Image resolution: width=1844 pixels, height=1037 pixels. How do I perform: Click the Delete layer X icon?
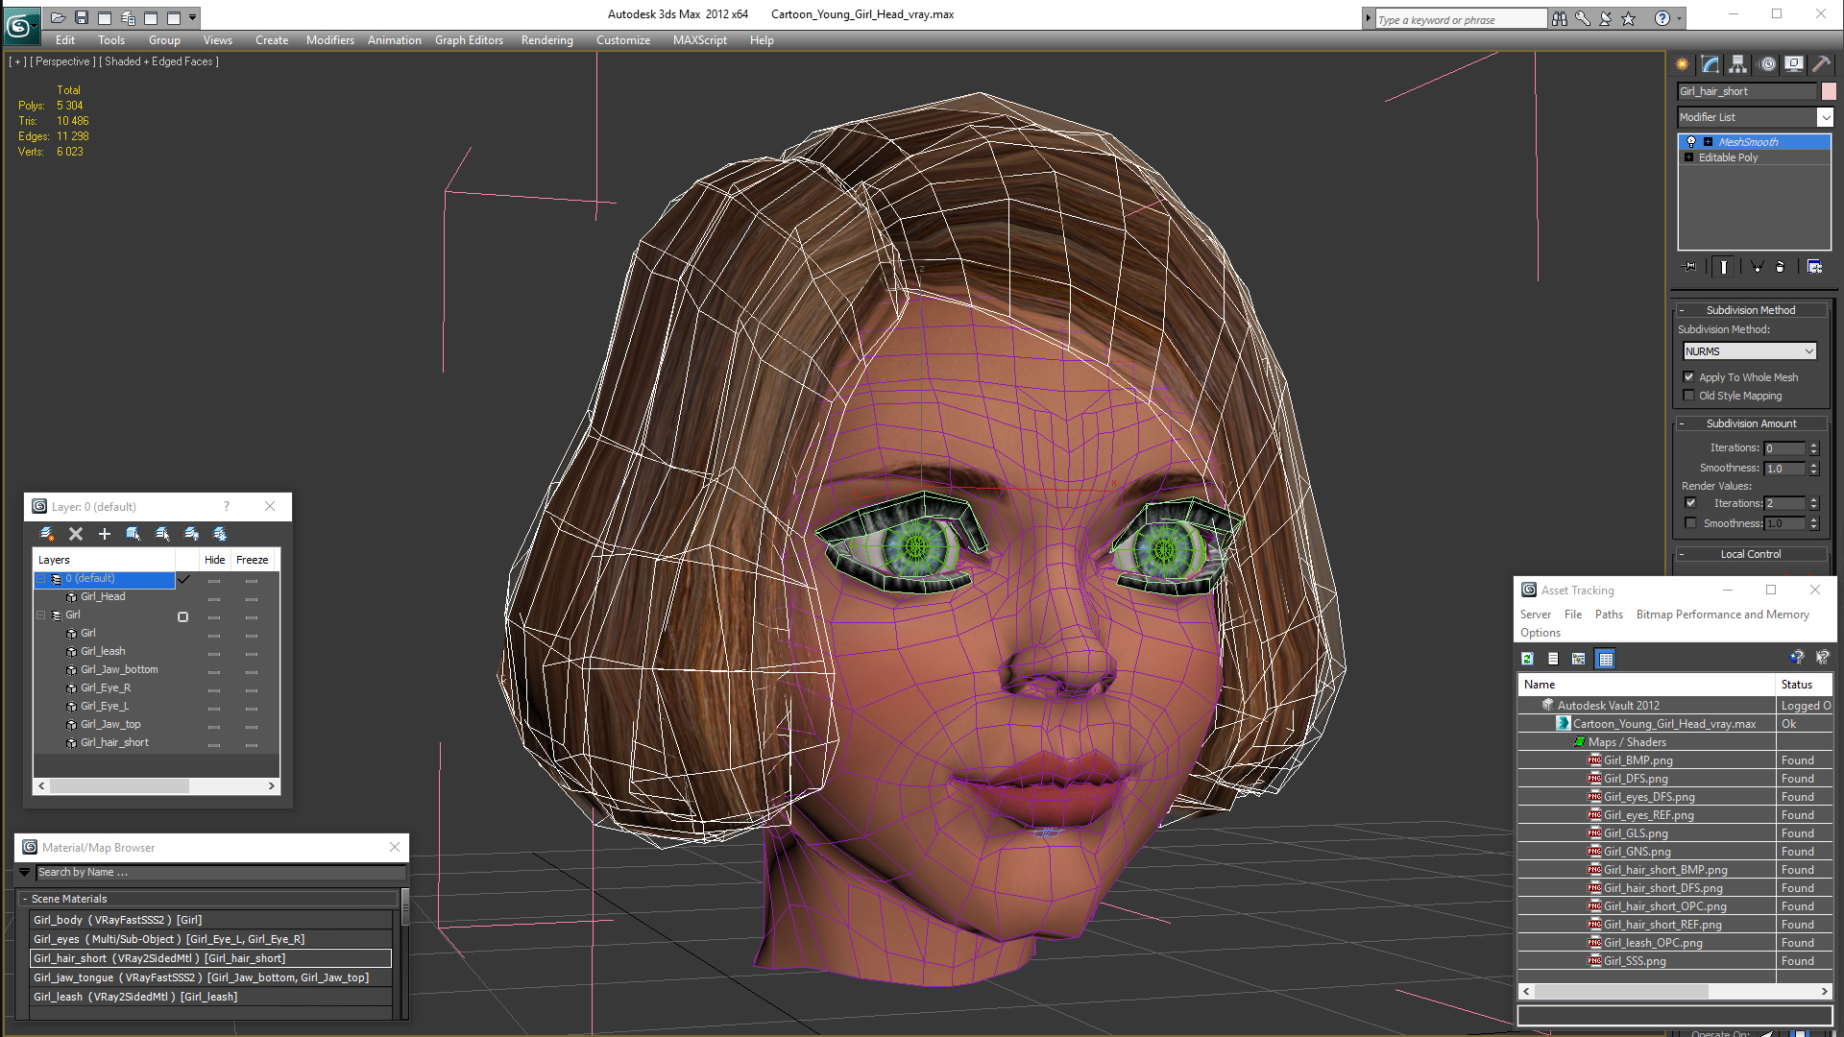click(76, 534)
